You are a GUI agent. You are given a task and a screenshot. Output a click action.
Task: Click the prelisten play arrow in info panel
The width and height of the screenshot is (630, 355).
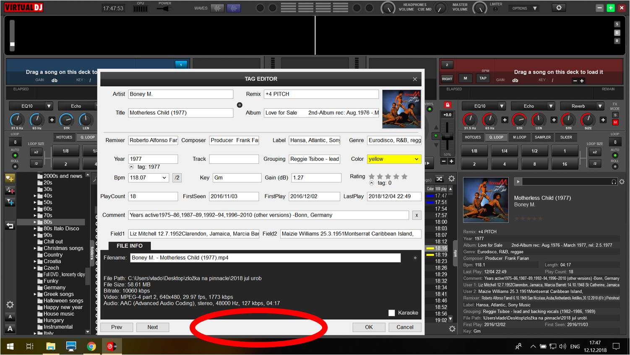(x=518, y=182)
